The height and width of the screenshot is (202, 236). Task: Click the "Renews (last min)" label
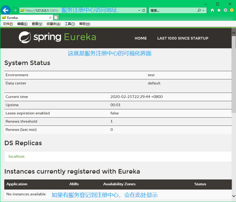coord(21,130)
